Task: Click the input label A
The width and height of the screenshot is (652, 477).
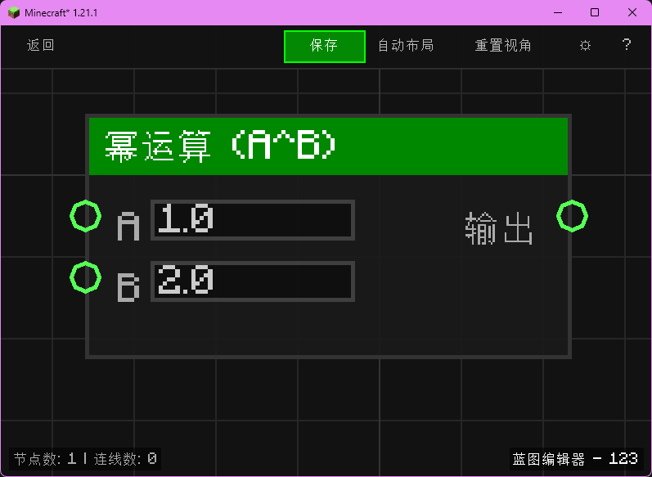Action: click(x=128, y=227)
